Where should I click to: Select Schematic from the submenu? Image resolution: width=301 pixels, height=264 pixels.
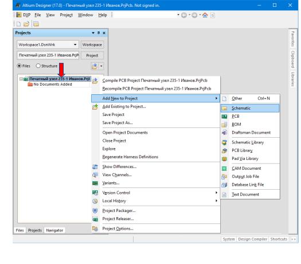coord(250,108)
